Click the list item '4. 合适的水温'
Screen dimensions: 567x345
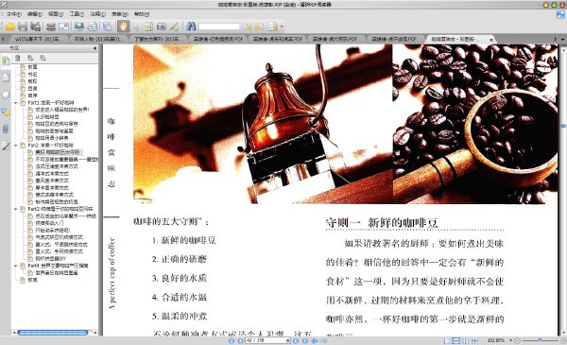[179, 297]
